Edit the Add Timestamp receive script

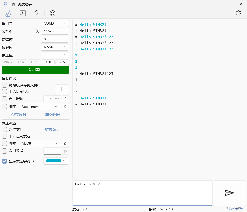click(65, 107)
